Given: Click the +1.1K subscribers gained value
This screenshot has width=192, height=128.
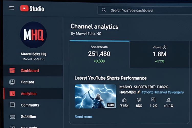Looking at the screenshot, I should [x=169, y=106].
